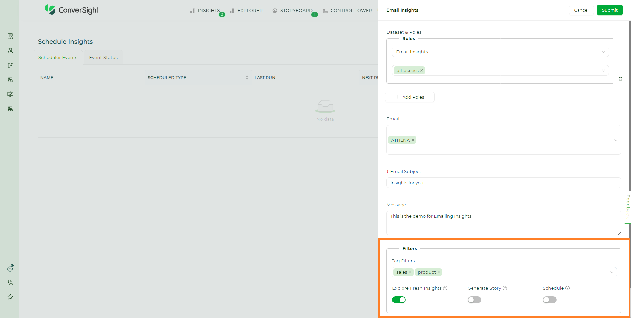Remove the product tag filter
631x318 pixels.
pos(439,272)
